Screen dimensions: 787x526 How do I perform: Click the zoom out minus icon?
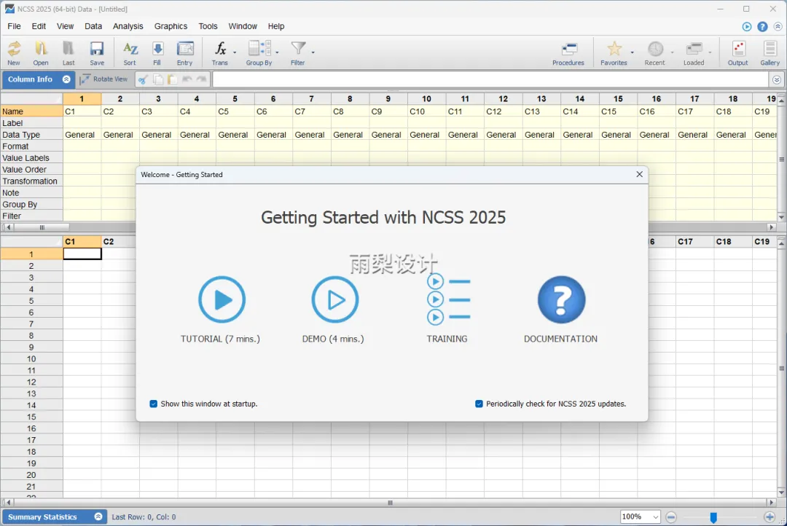(671, 517)
